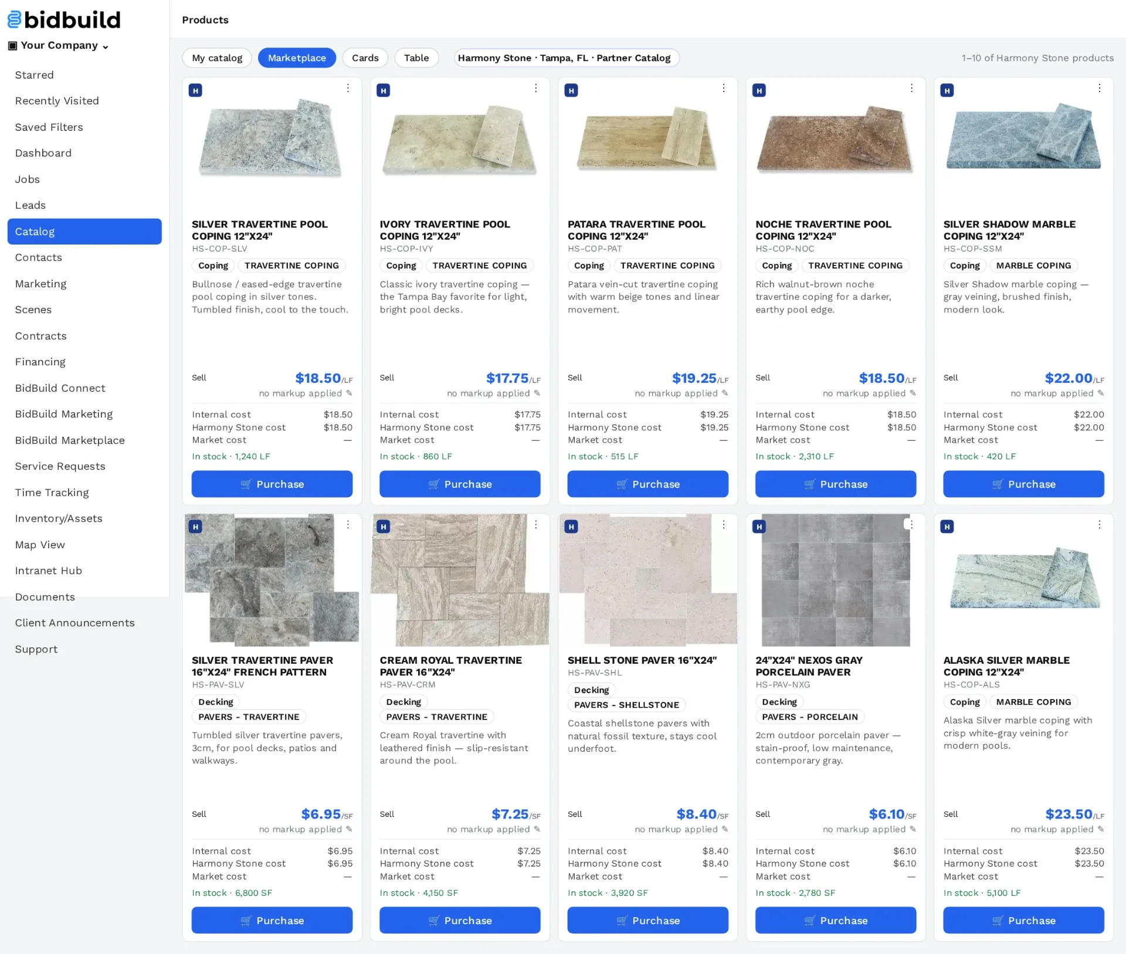Open kebab menu on Noche Travertine Pool Coping card
The image size is (1126, 954).
point(911,88)
